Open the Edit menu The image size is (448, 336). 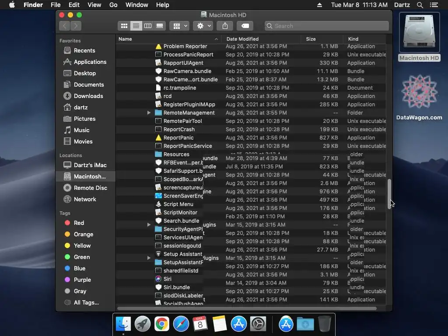[x=74, y=5]
